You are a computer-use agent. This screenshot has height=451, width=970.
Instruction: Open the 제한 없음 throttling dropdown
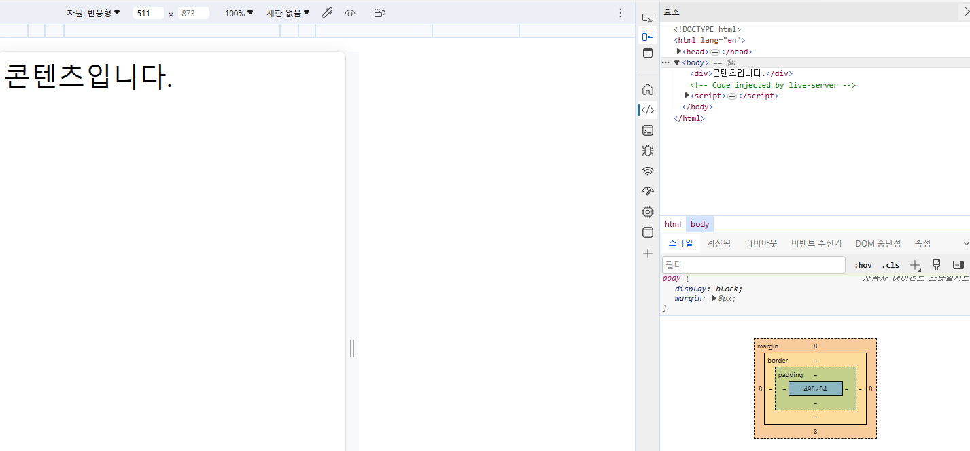288,13
